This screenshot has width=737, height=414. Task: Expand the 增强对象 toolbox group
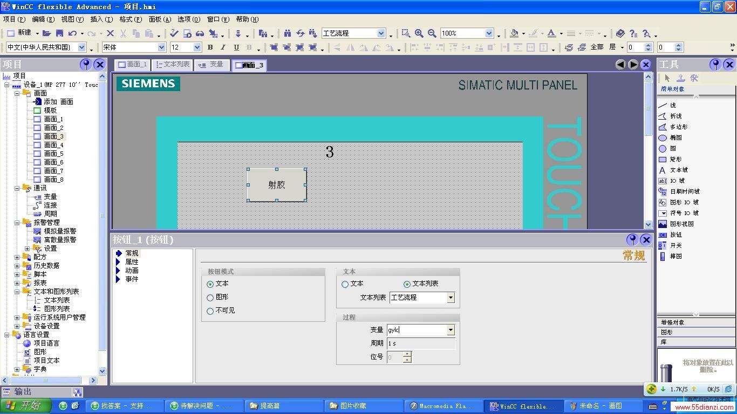696,322
